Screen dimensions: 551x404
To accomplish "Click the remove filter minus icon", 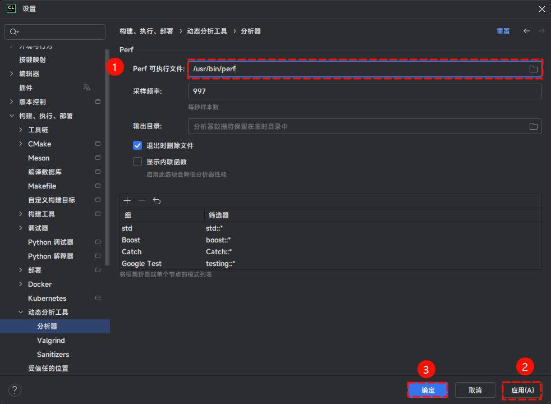I will (141, 200).
